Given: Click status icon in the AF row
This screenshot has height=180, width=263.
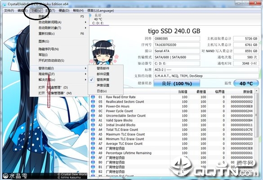Looking at the screenshot, I should tap(93, 157).
